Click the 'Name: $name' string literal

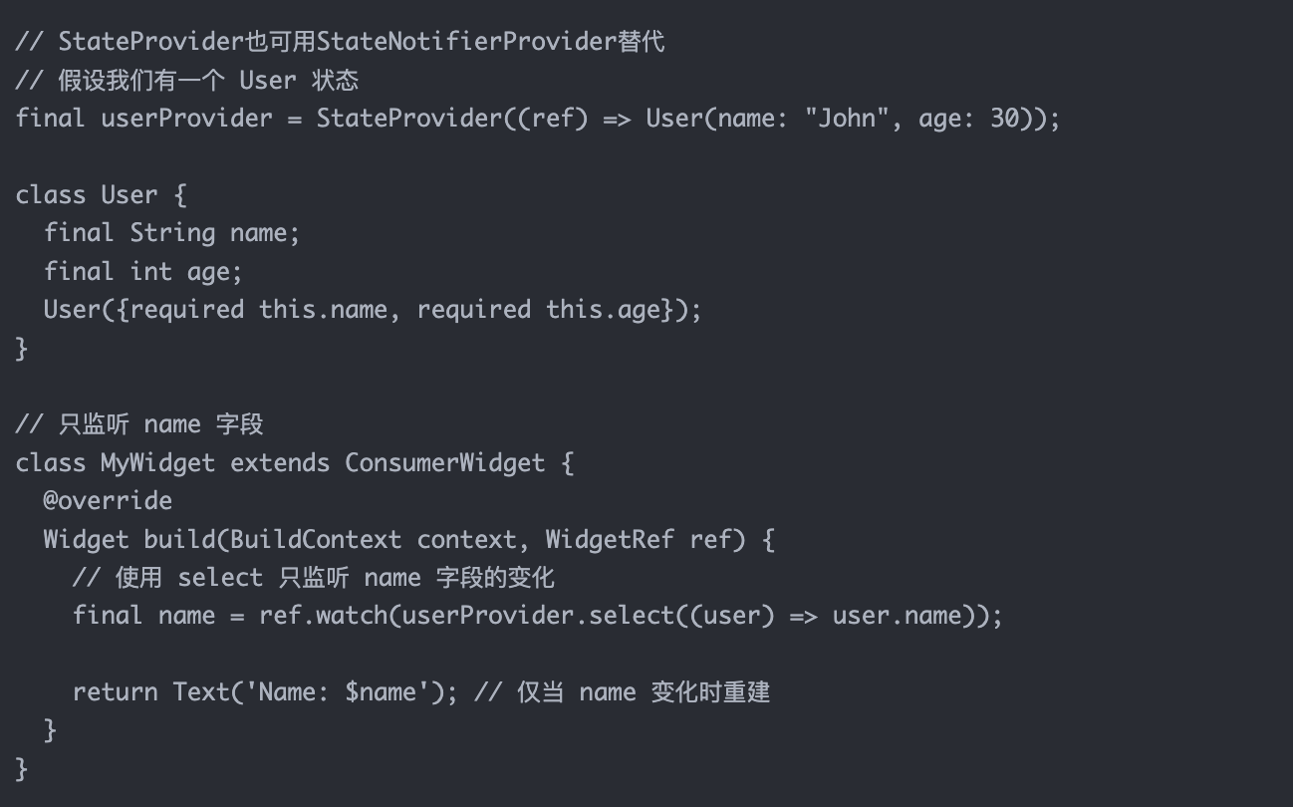tap(338, 692)
